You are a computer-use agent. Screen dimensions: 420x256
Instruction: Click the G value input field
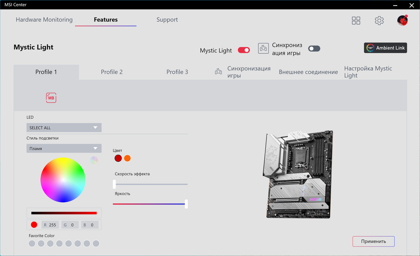coord(70,225)
